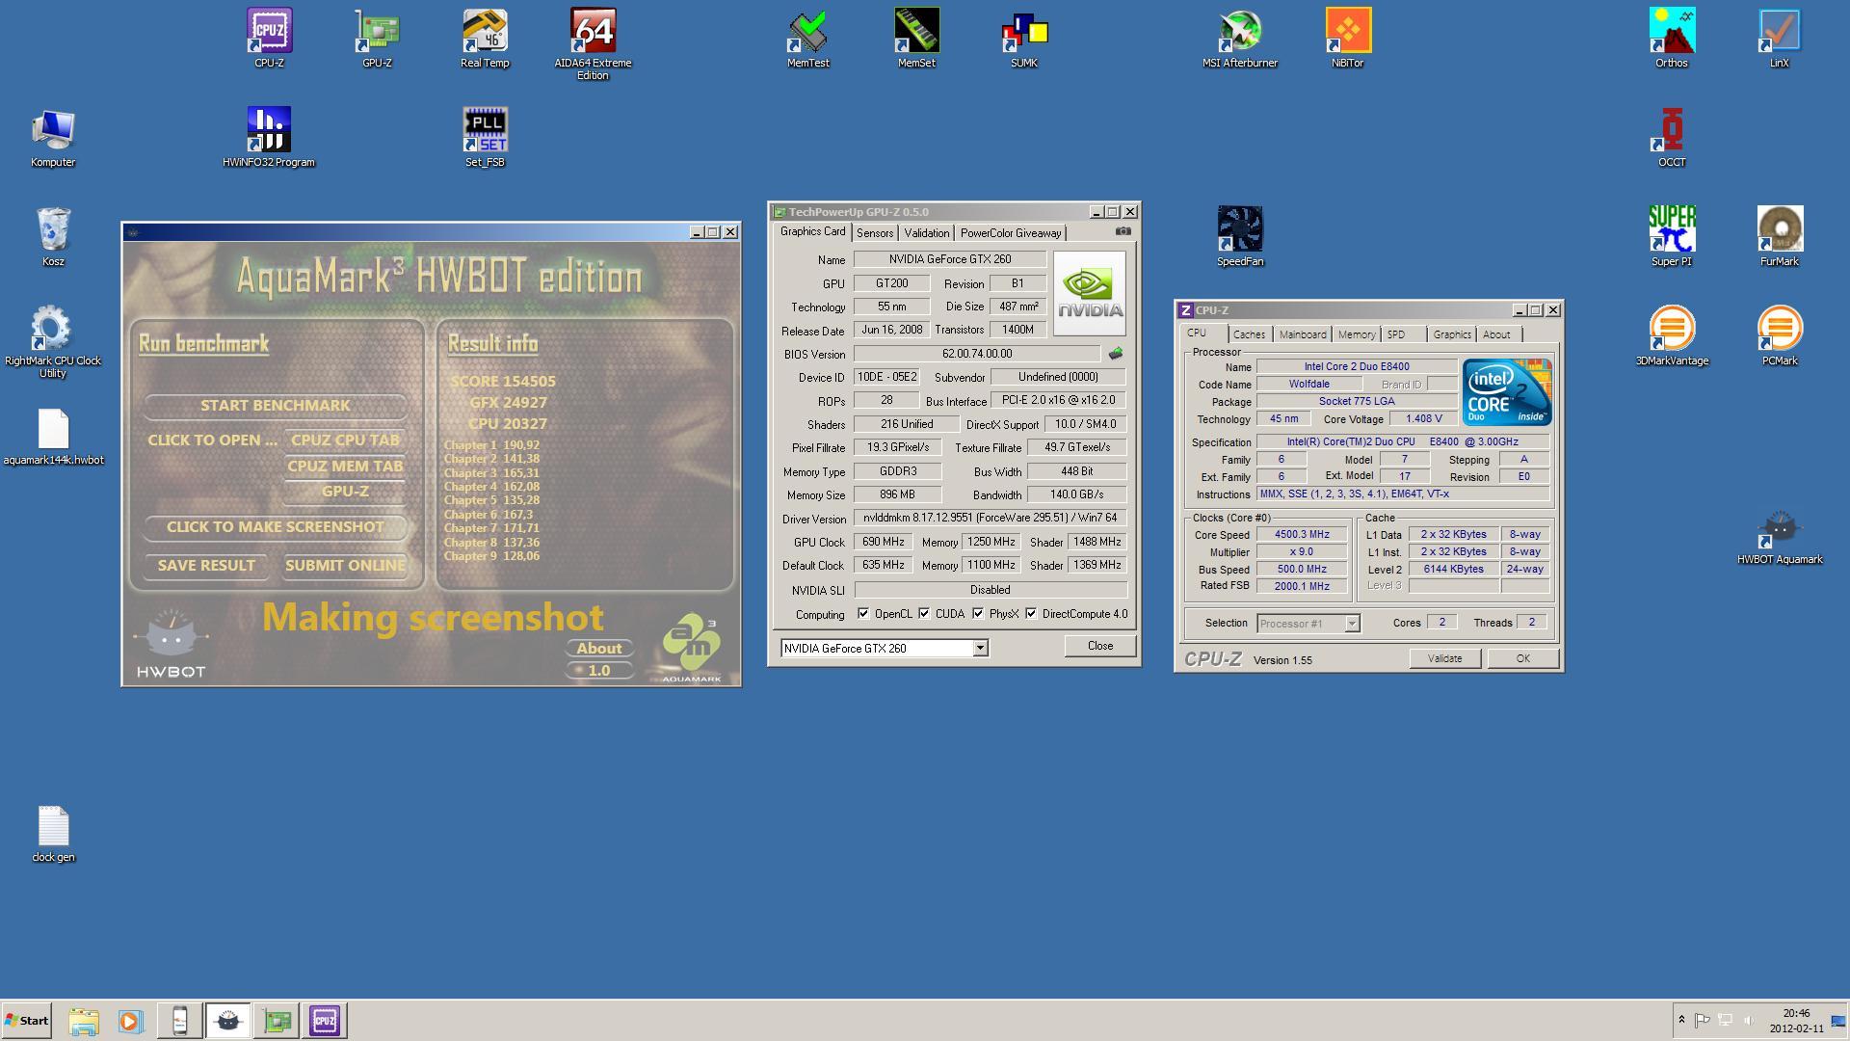
Task: Select the aquamark144k.hwbot file
Action: 53,436
